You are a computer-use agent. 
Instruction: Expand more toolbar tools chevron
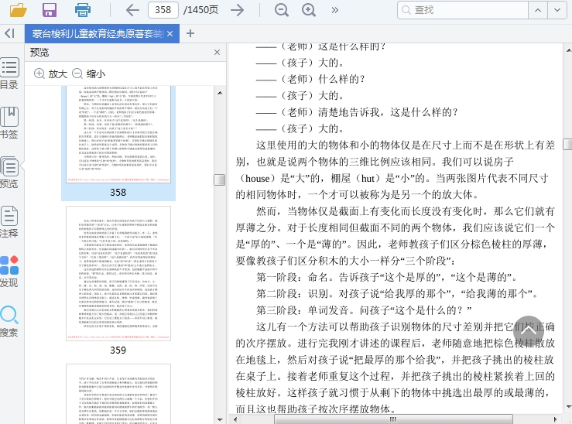click(x=335, y=10)
